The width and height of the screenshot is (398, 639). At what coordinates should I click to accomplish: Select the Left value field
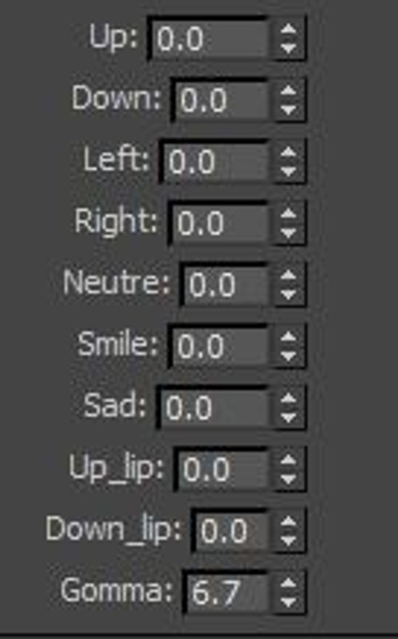coord(216,162)
